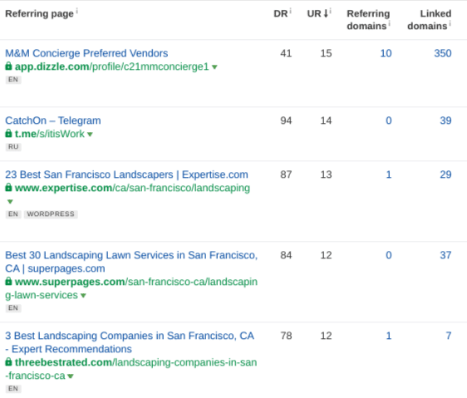The image size is (467, 398).
Task: Visit the t.me/s/itisWork URL
Action: [x=50, y=134]
